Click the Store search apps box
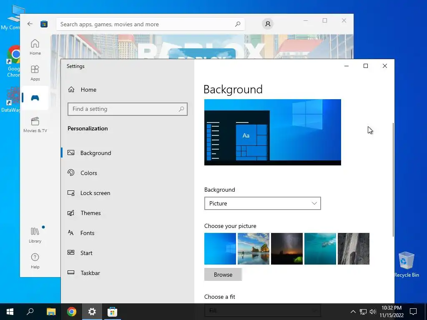The image size is (427, 320). pos(150,24)
